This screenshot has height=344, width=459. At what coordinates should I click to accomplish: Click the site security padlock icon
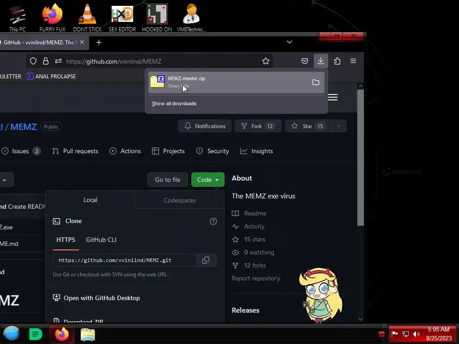click(x=45, y=61)
